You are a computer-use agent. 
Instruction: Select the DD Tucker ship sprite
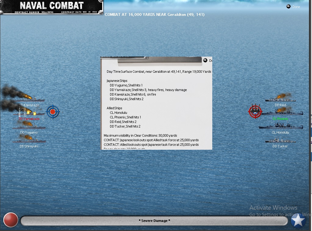(x=280, y=140)
